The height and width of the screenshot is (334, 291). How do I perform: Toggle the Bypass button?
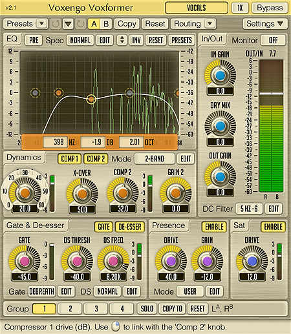tap(270, 8)
